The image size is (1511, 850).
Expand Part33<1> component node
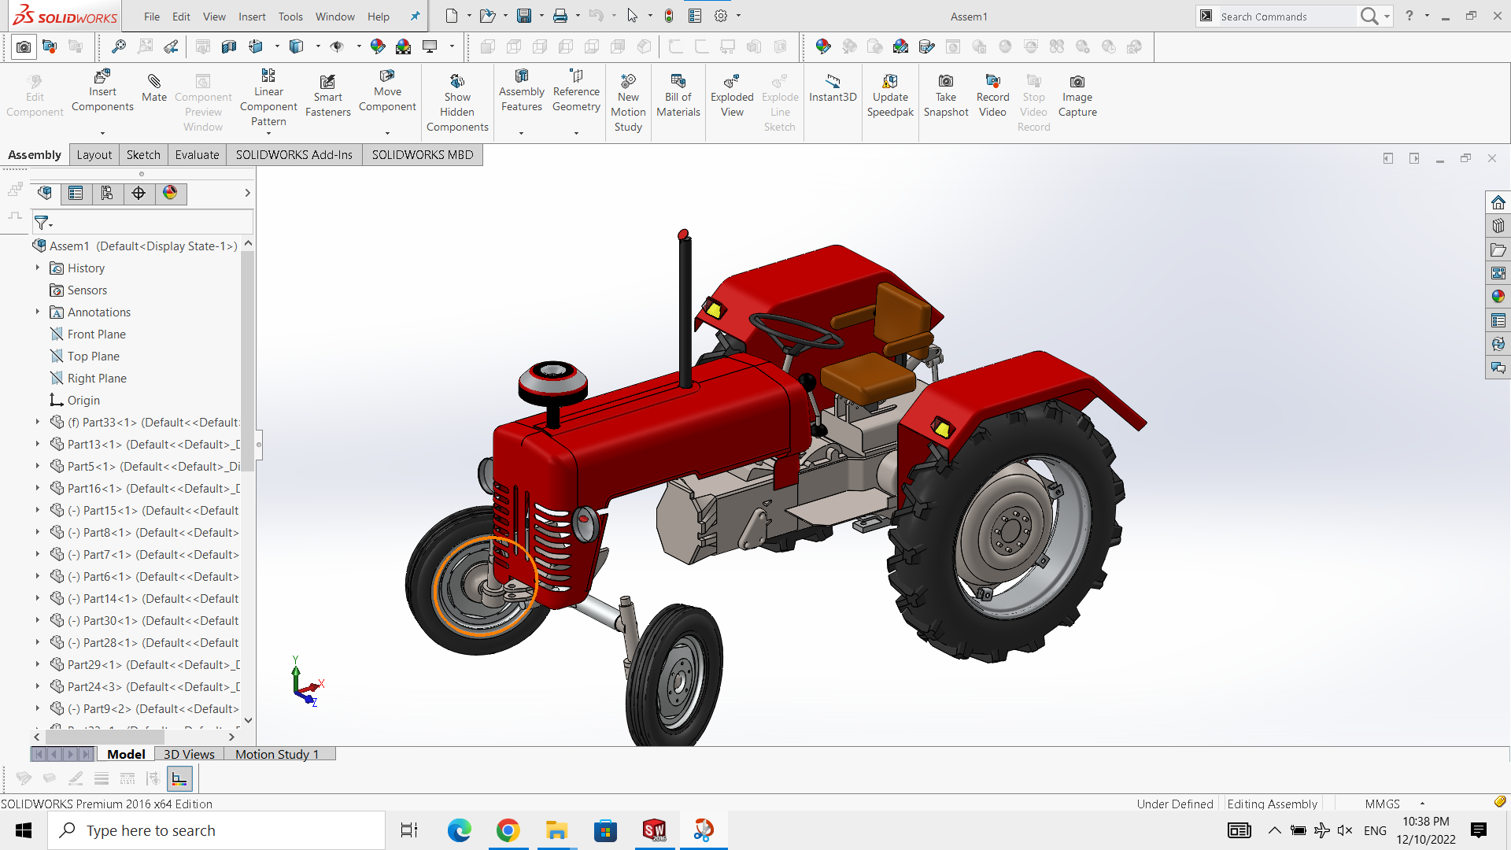(37, 422)
